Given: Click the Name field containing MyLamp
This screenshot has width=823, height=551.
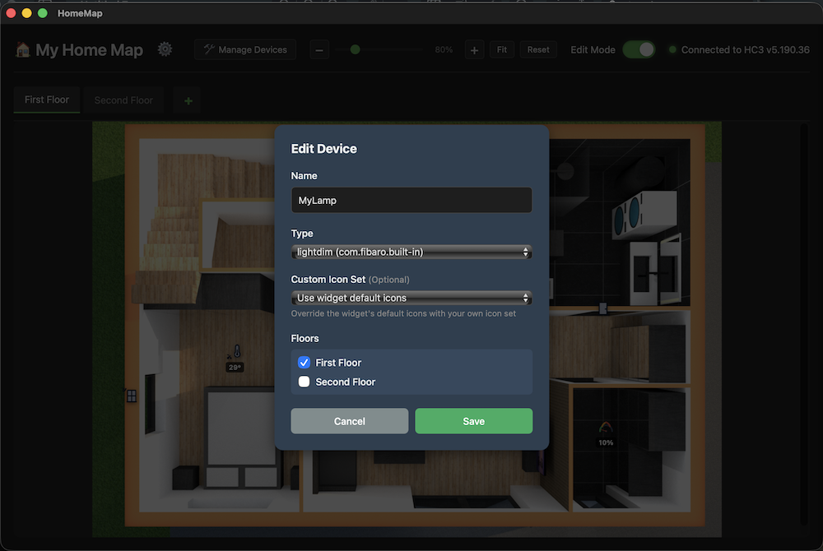Looking at the screenshot, I should point(411,201).
